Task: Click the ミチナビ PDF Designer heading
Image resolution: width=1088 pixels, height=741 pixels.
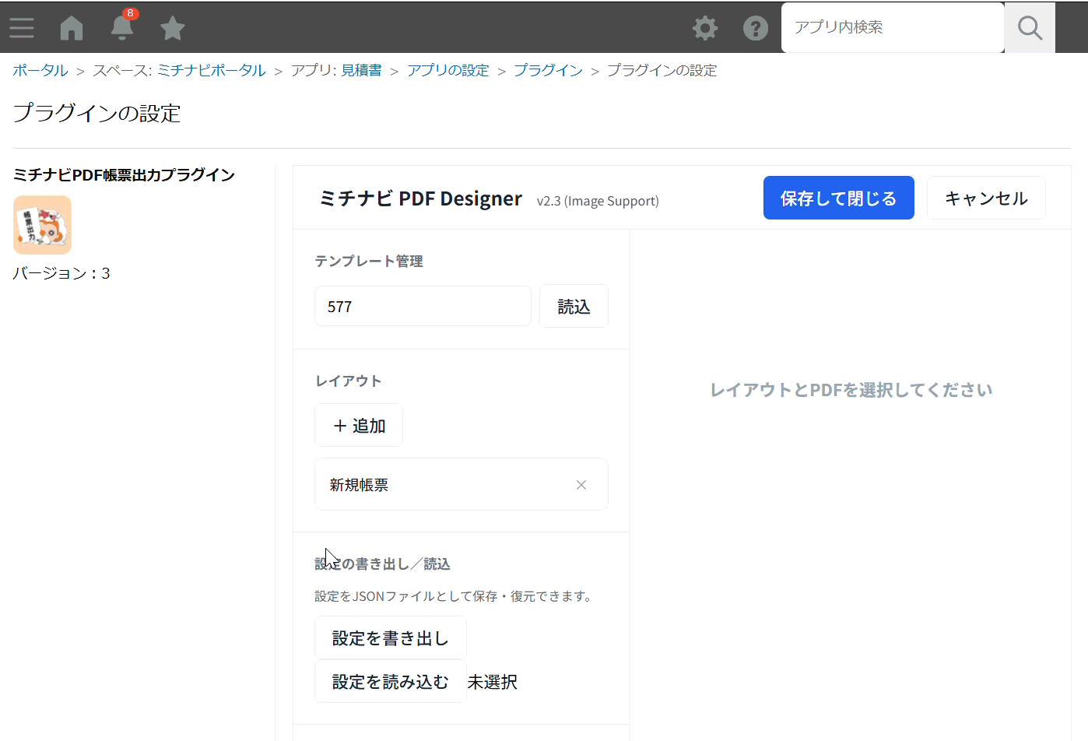Action: tap(420, 198)
